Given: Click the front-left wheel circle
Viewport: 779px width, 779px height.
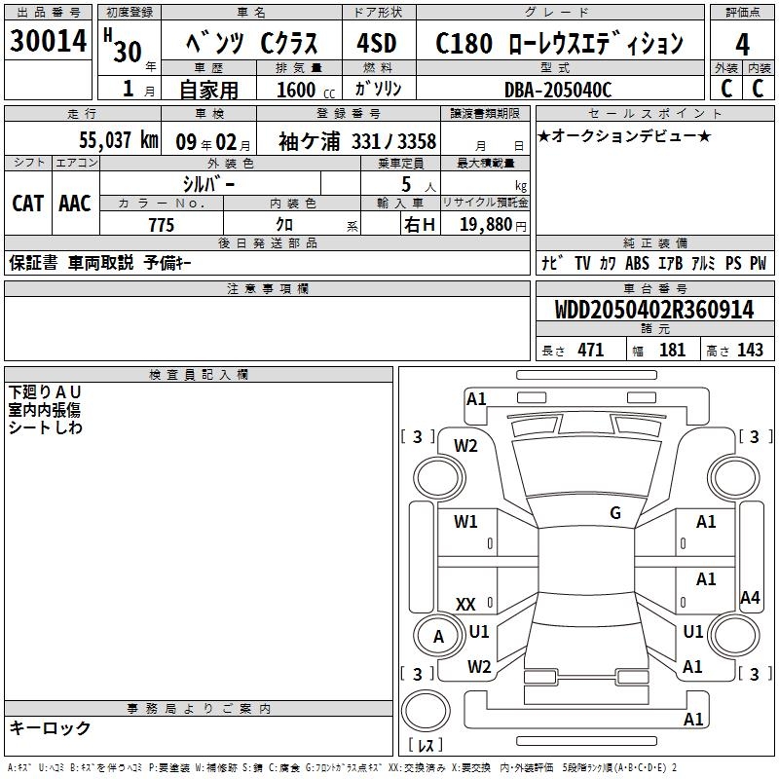Looking at the screenshot, I should pyautogui.click(x=439, y=478).
